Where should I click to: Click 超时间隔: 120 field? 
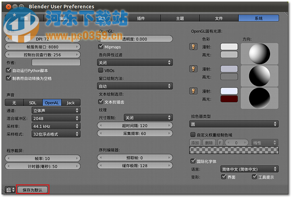coord(135,126)
